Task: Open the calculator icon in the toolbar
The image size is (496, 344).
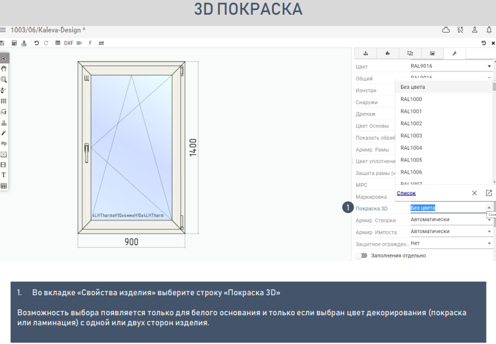Action: coord(14,43)
